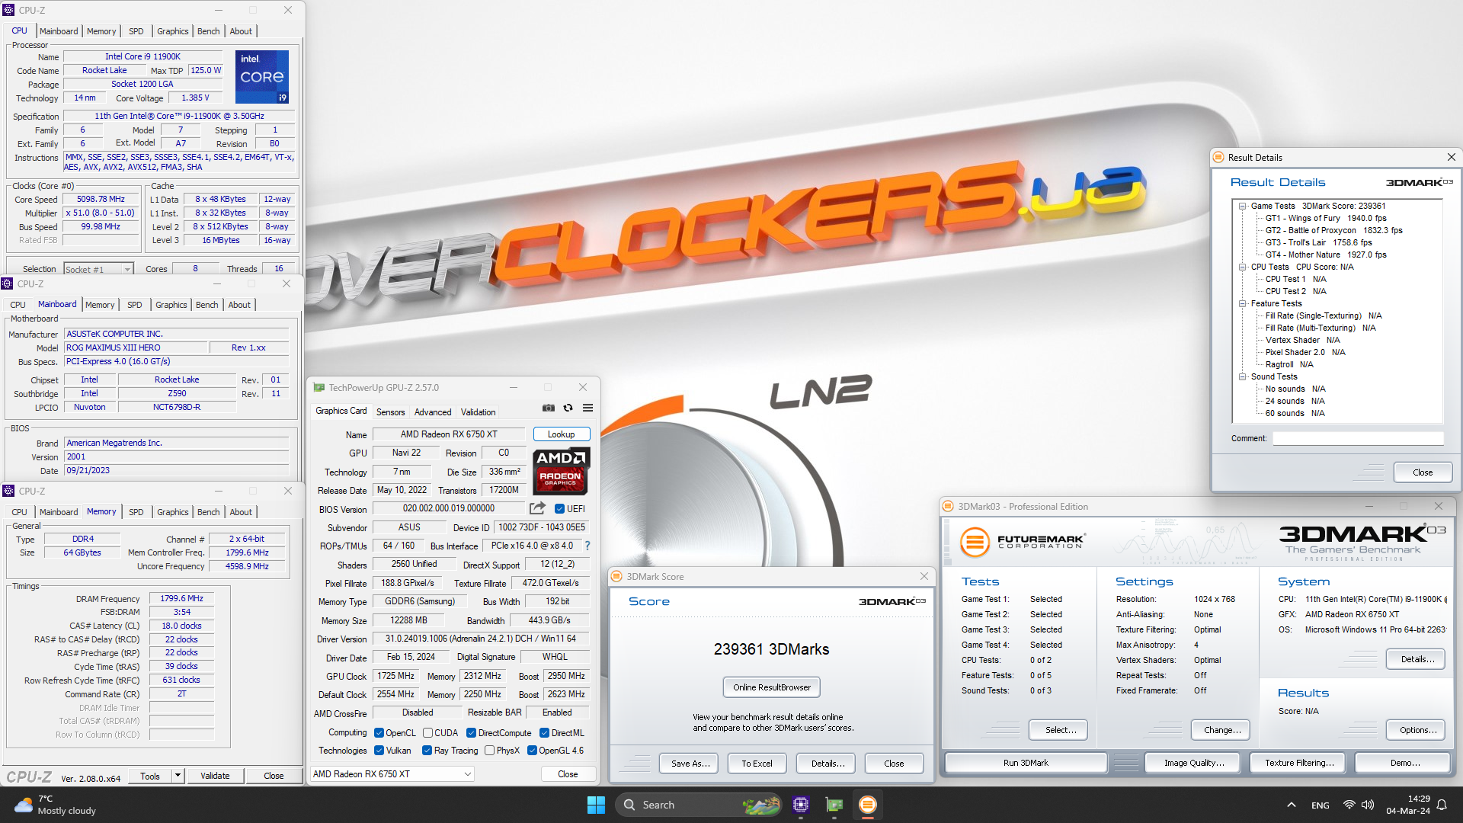Toggle the UEFI checkbox in GPU-Z
The width and height of the screenshot is (1463, 823).
[559, 509]
